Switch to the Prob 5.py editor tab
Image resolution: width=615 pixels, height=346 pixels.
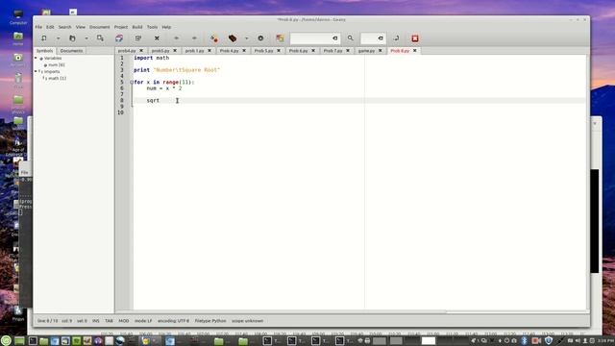263,51
